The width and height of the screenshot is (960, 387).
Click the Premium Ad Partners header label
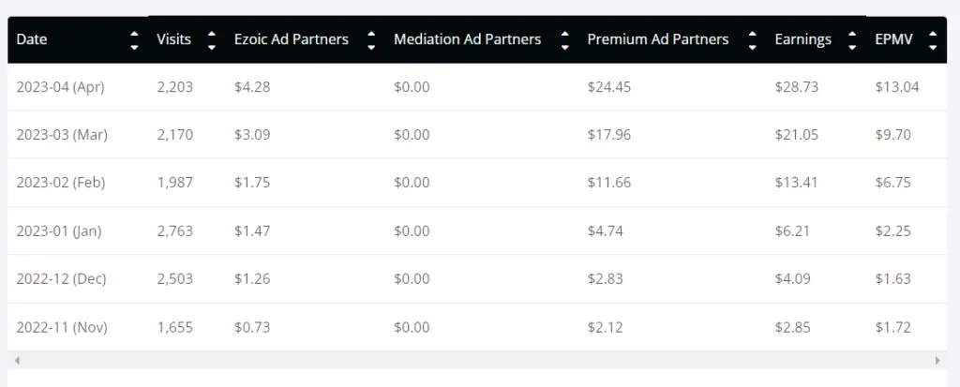[657, 39]
